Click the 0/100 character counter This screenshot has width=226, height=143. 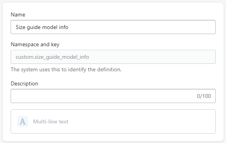tap(204, 96)
